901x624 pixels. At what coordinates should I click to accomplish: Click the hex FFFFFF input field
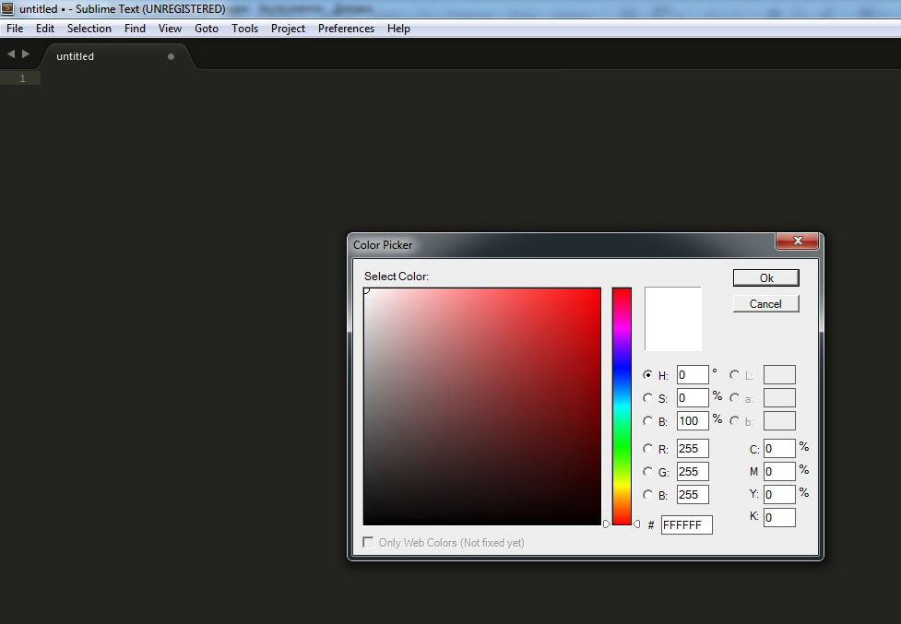[x=687, y=524]
